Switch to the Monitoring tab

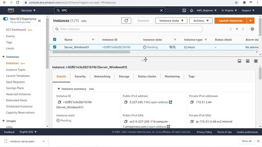click(172, 76)
